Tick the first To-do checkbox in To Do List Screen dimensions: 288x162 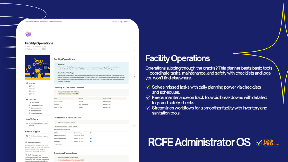pyautogui.click(x=30, y=86)
